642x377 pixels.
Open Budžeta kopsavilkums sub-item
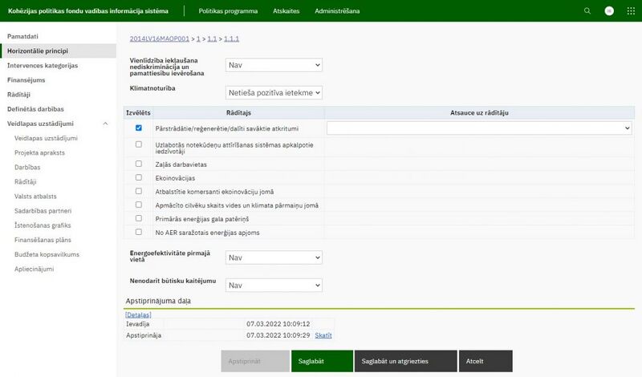[47, 254]
